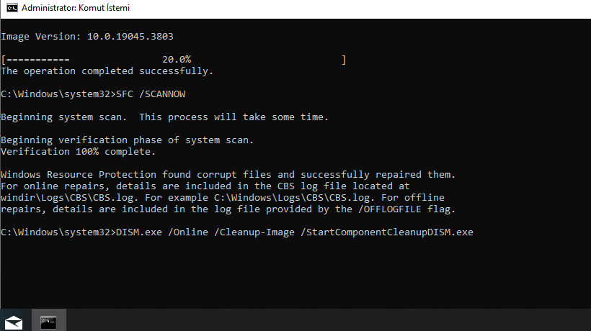Click the /Online parameter in the DISM command
This screenshot has width=591, height=331.
[x=197, y=232]
